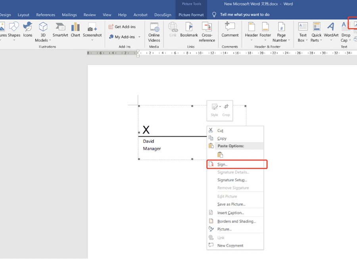Open Get Add-ins

tap(122, 26)
